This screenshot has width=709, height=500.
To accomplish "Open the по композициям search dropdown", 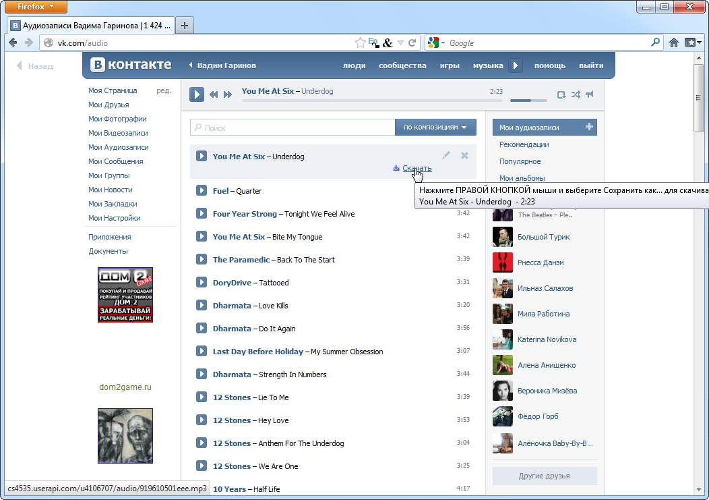I will (435, 128).
